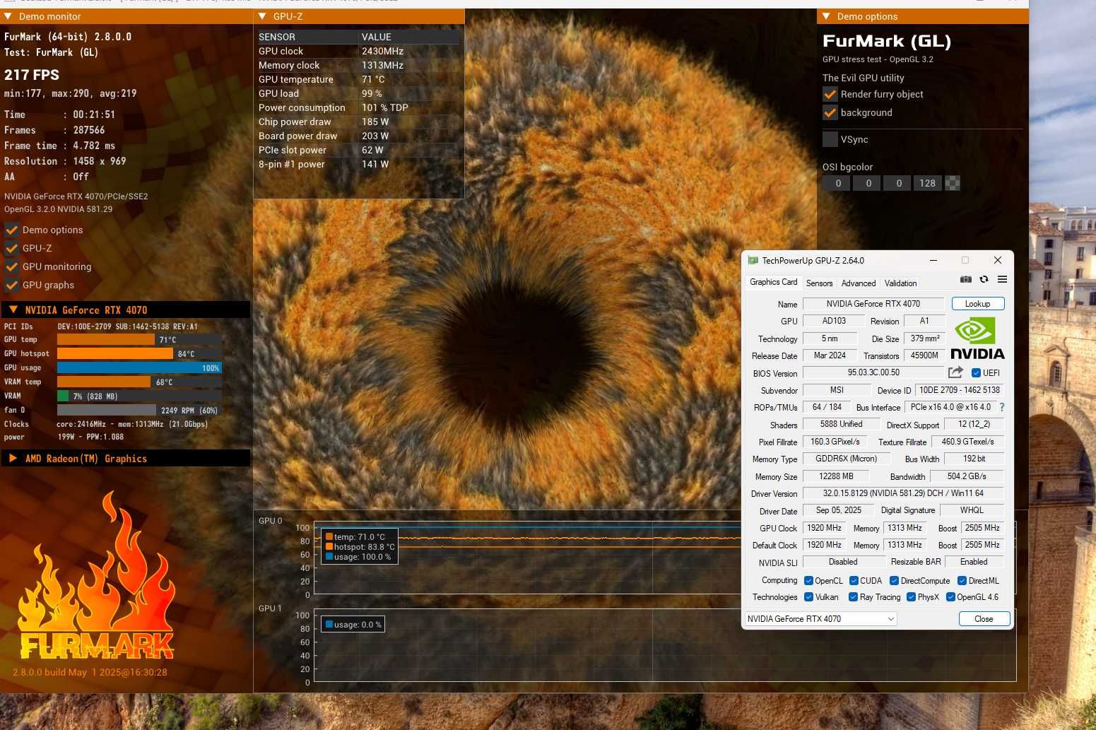Toggle the UEFI checkbox in GPU-Z
Image resolution: width=1096 pixels, height=730 pixels.
976,373
